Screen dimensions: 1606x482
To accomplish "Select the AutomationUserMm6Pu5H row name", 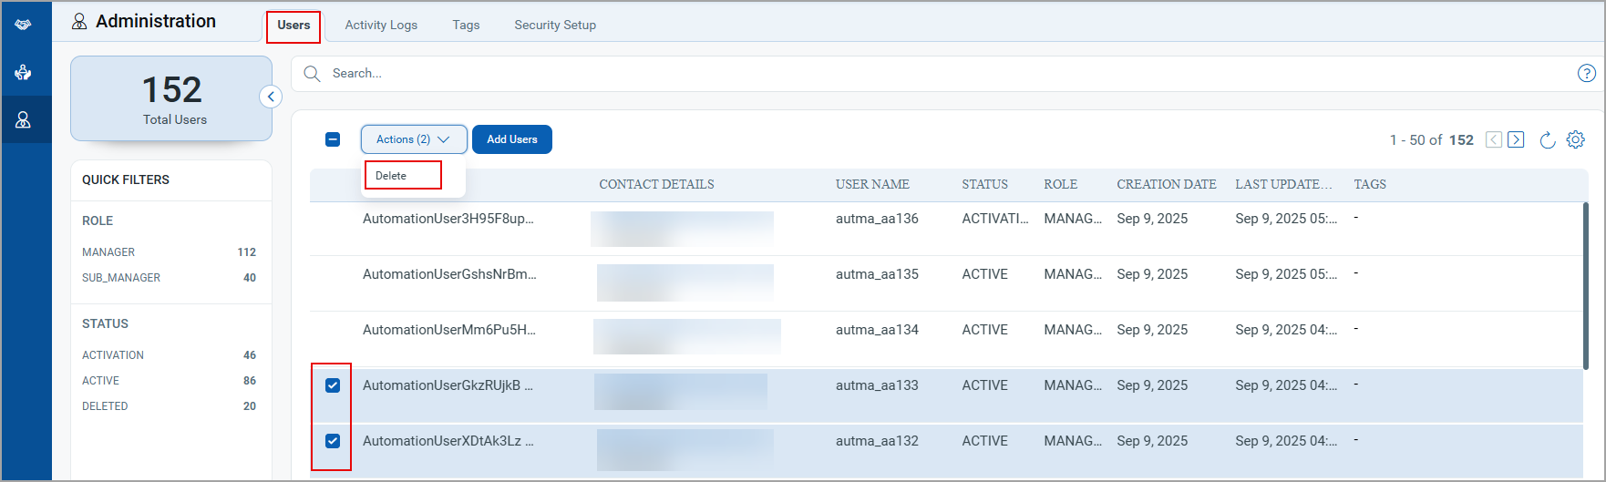I will pyautogui.click(x=449, y=330).
